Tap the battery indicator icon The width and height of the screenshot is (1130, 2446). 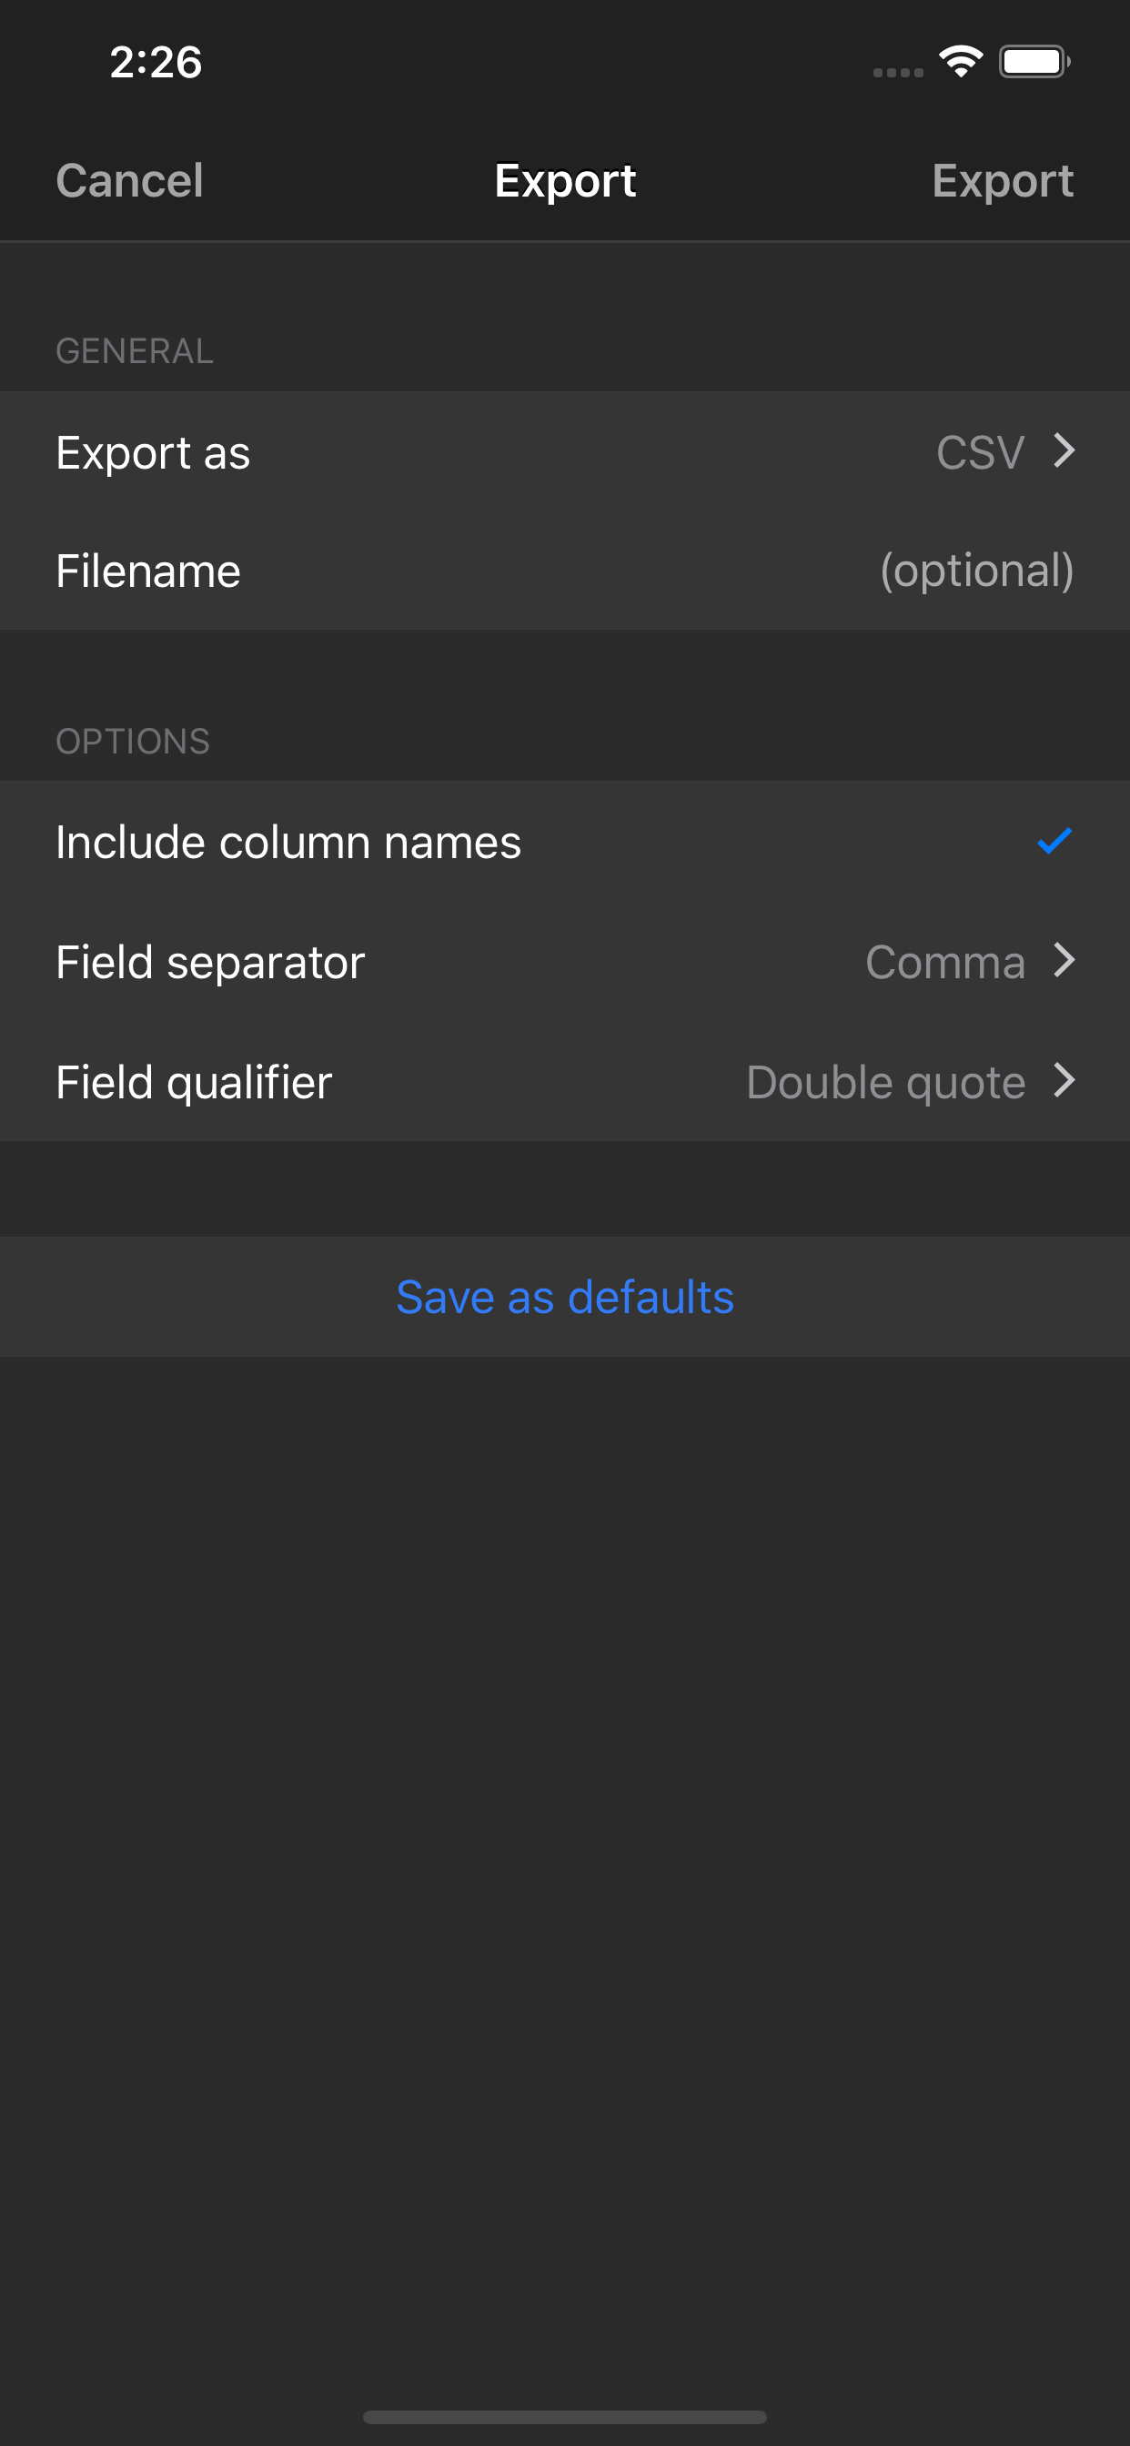1034,62
